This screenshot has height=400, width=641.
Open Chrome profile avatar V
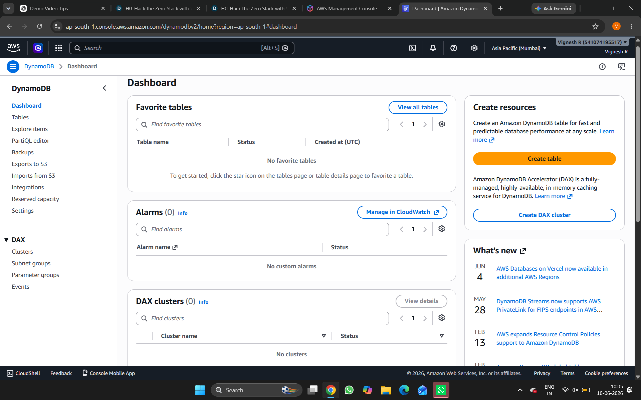616,26
